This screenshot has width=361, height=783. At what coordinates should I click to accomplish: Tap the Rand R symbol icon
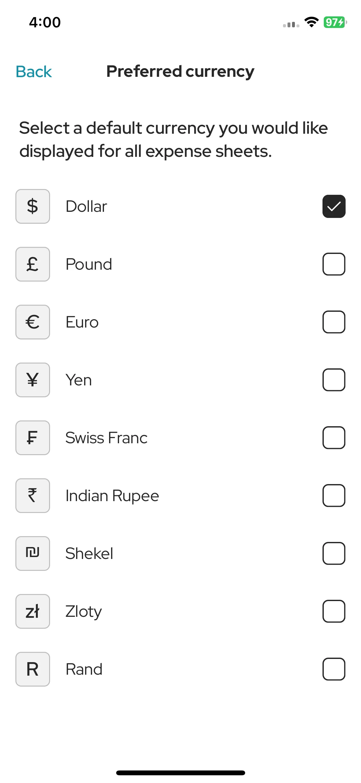pos(33,669)
